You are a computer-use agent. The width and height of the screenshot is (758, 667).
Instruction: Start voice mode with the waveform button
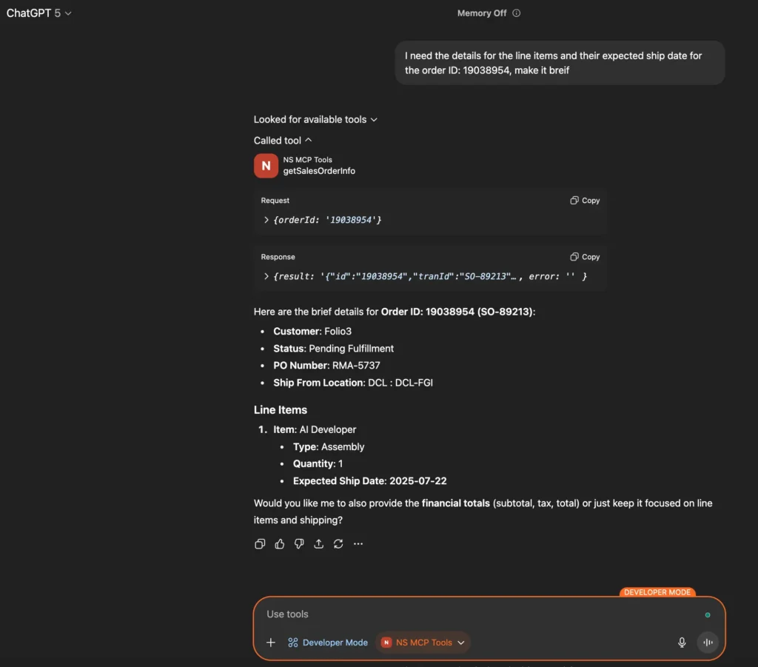point(708,643)
